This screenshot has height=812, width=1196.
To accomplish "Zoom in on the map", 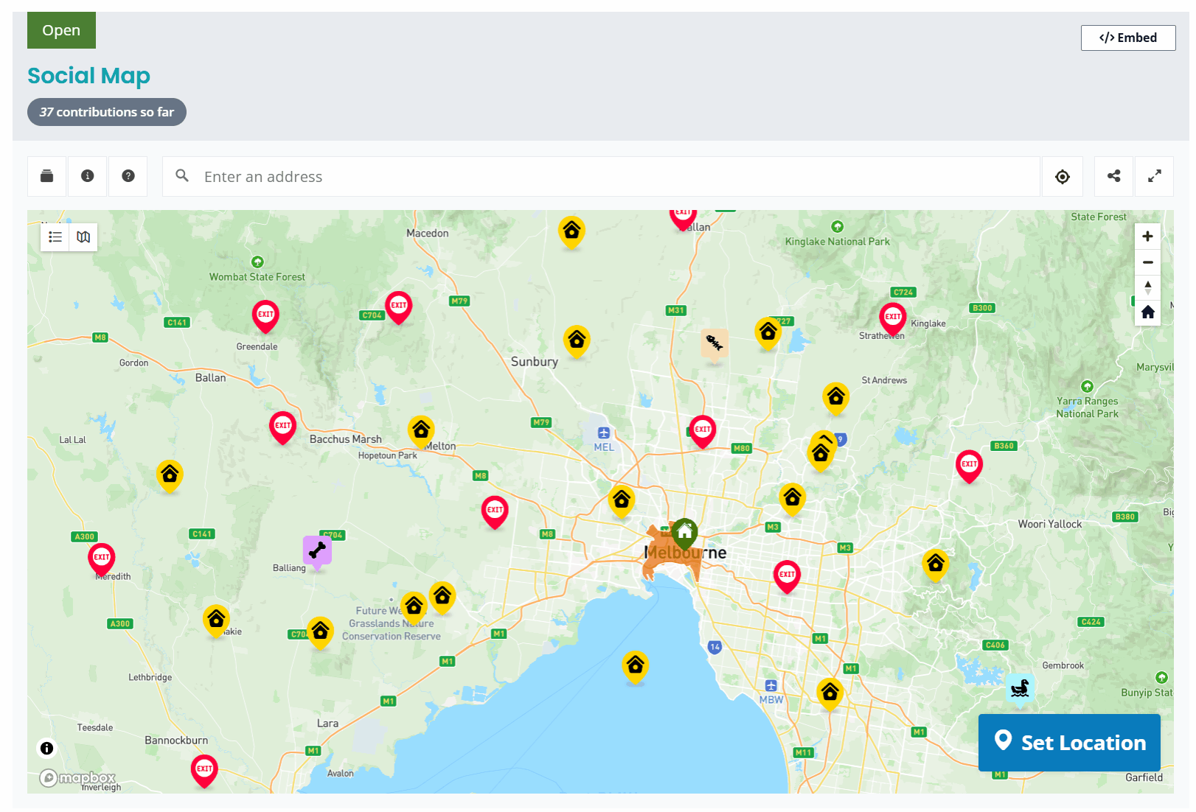I will pos(1147,237).
